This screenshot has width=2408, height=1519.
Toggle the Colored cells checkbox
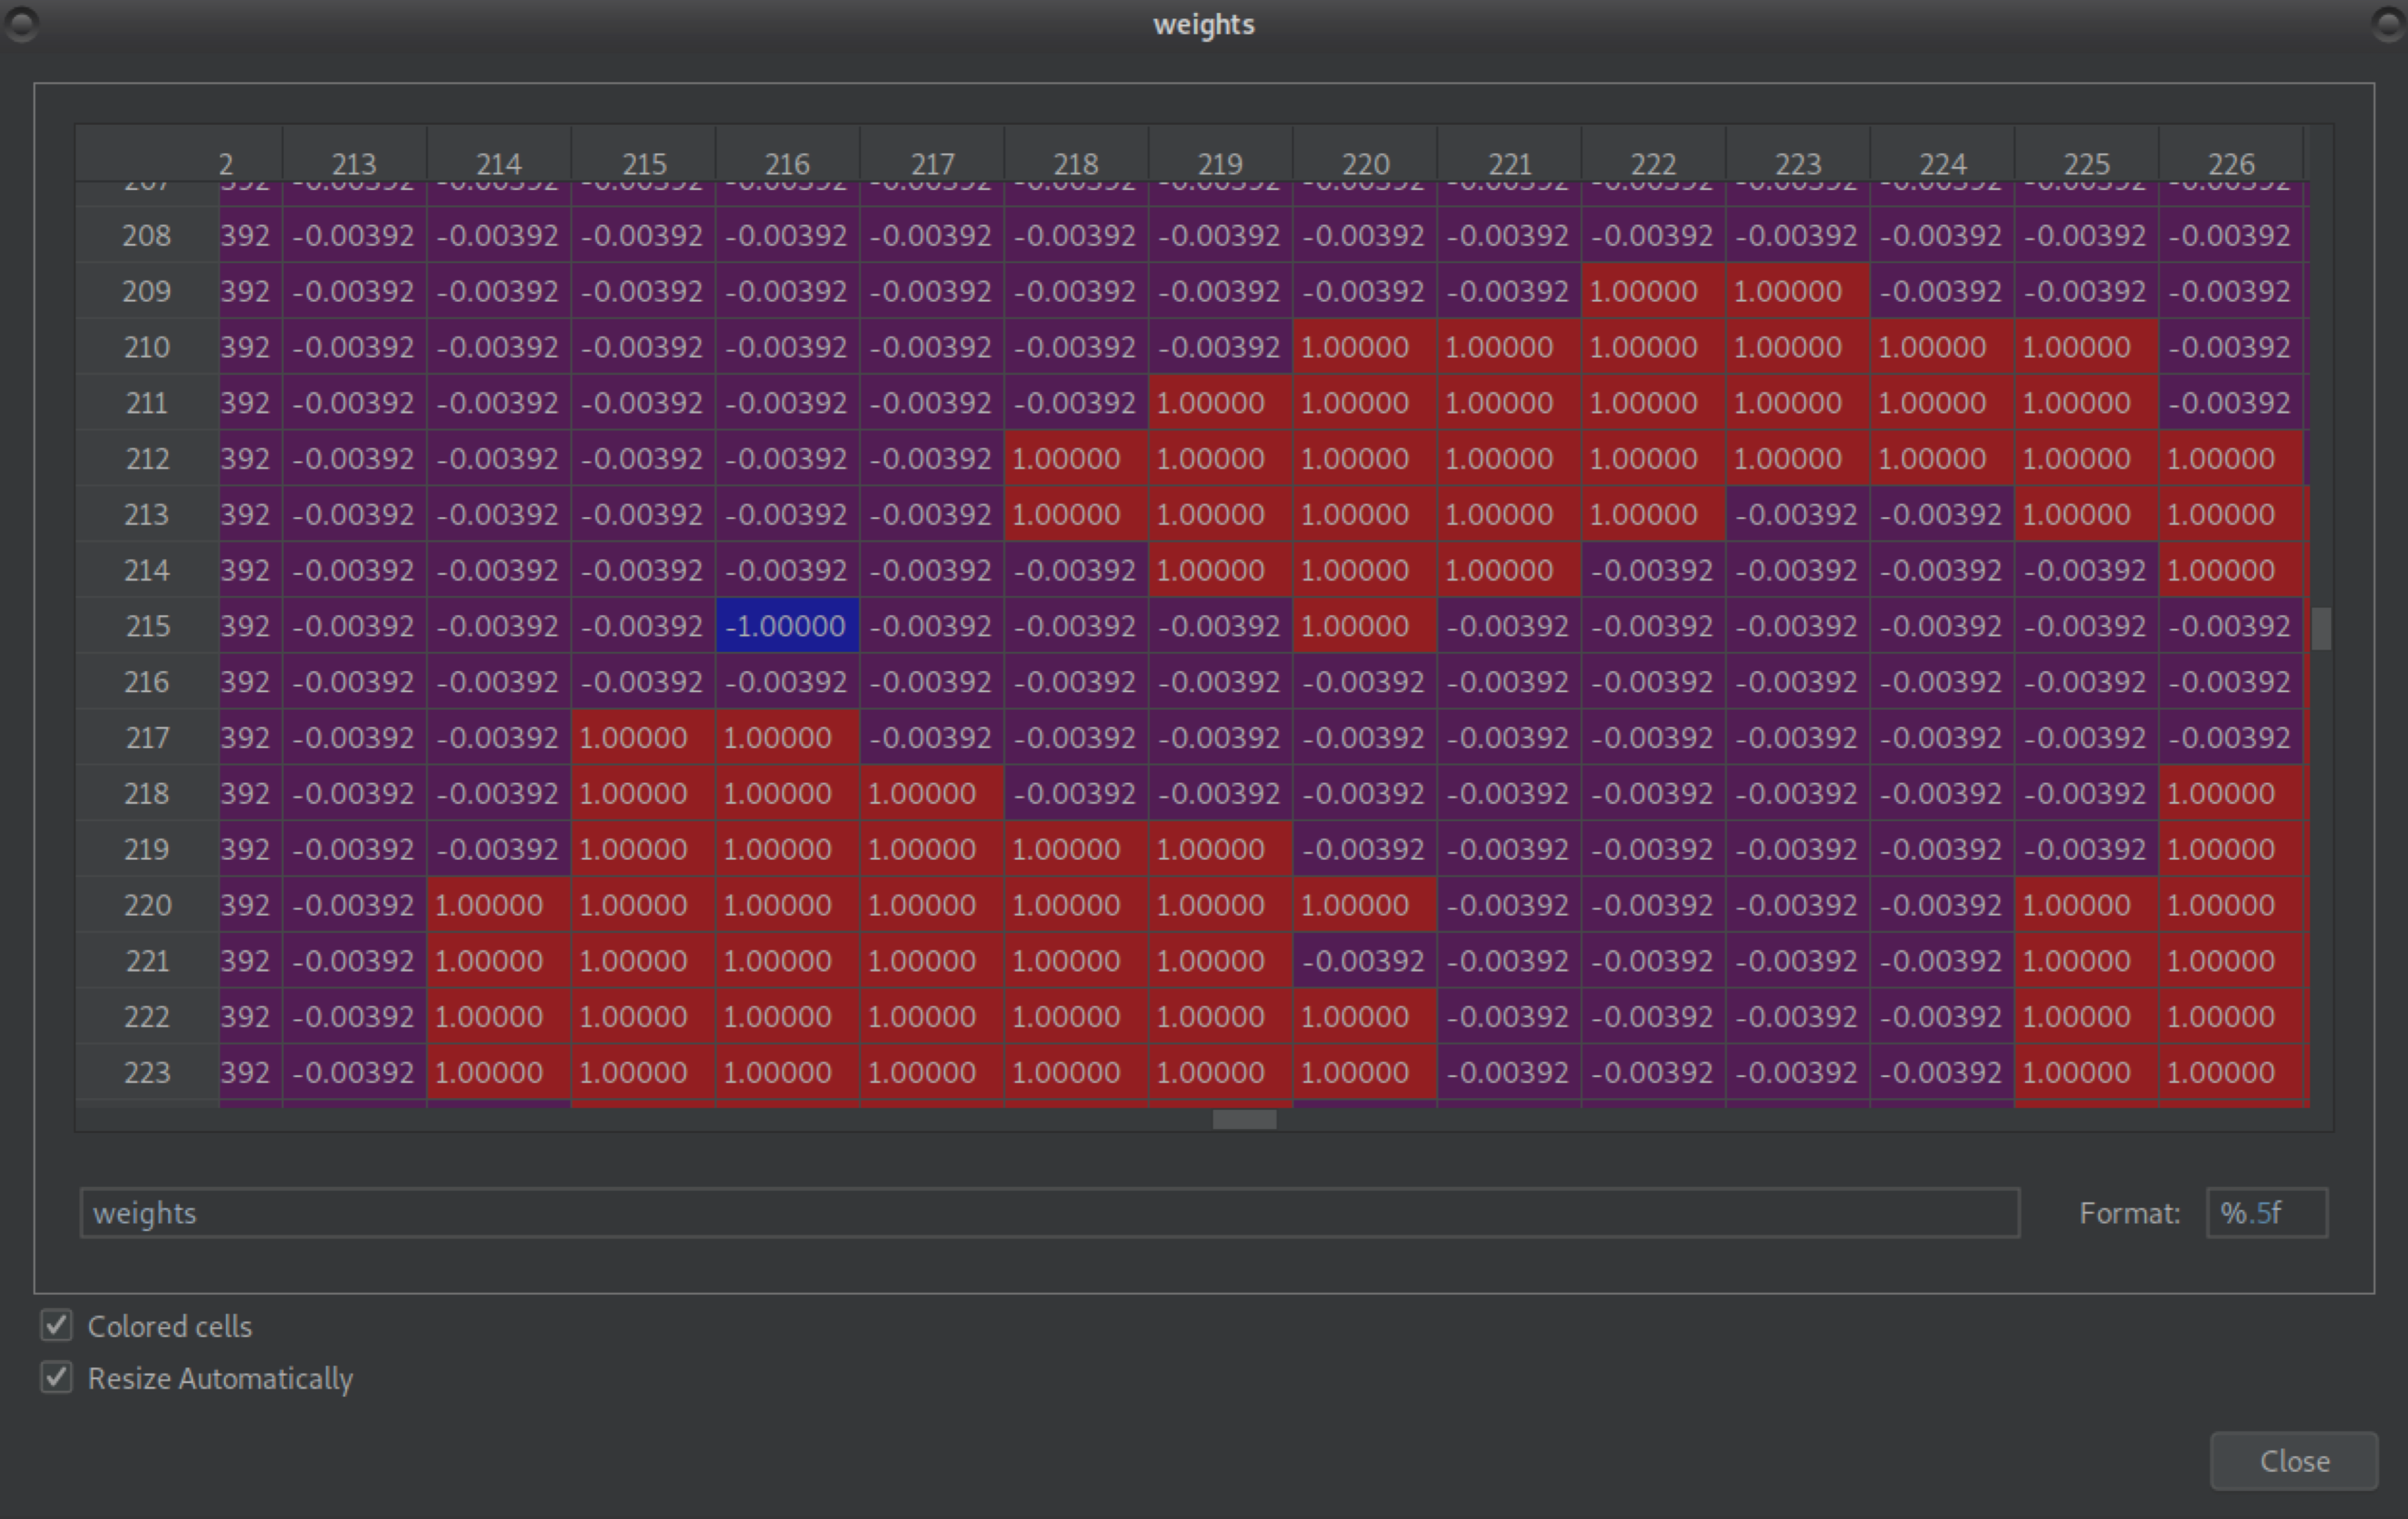[x=57, y=1326]
